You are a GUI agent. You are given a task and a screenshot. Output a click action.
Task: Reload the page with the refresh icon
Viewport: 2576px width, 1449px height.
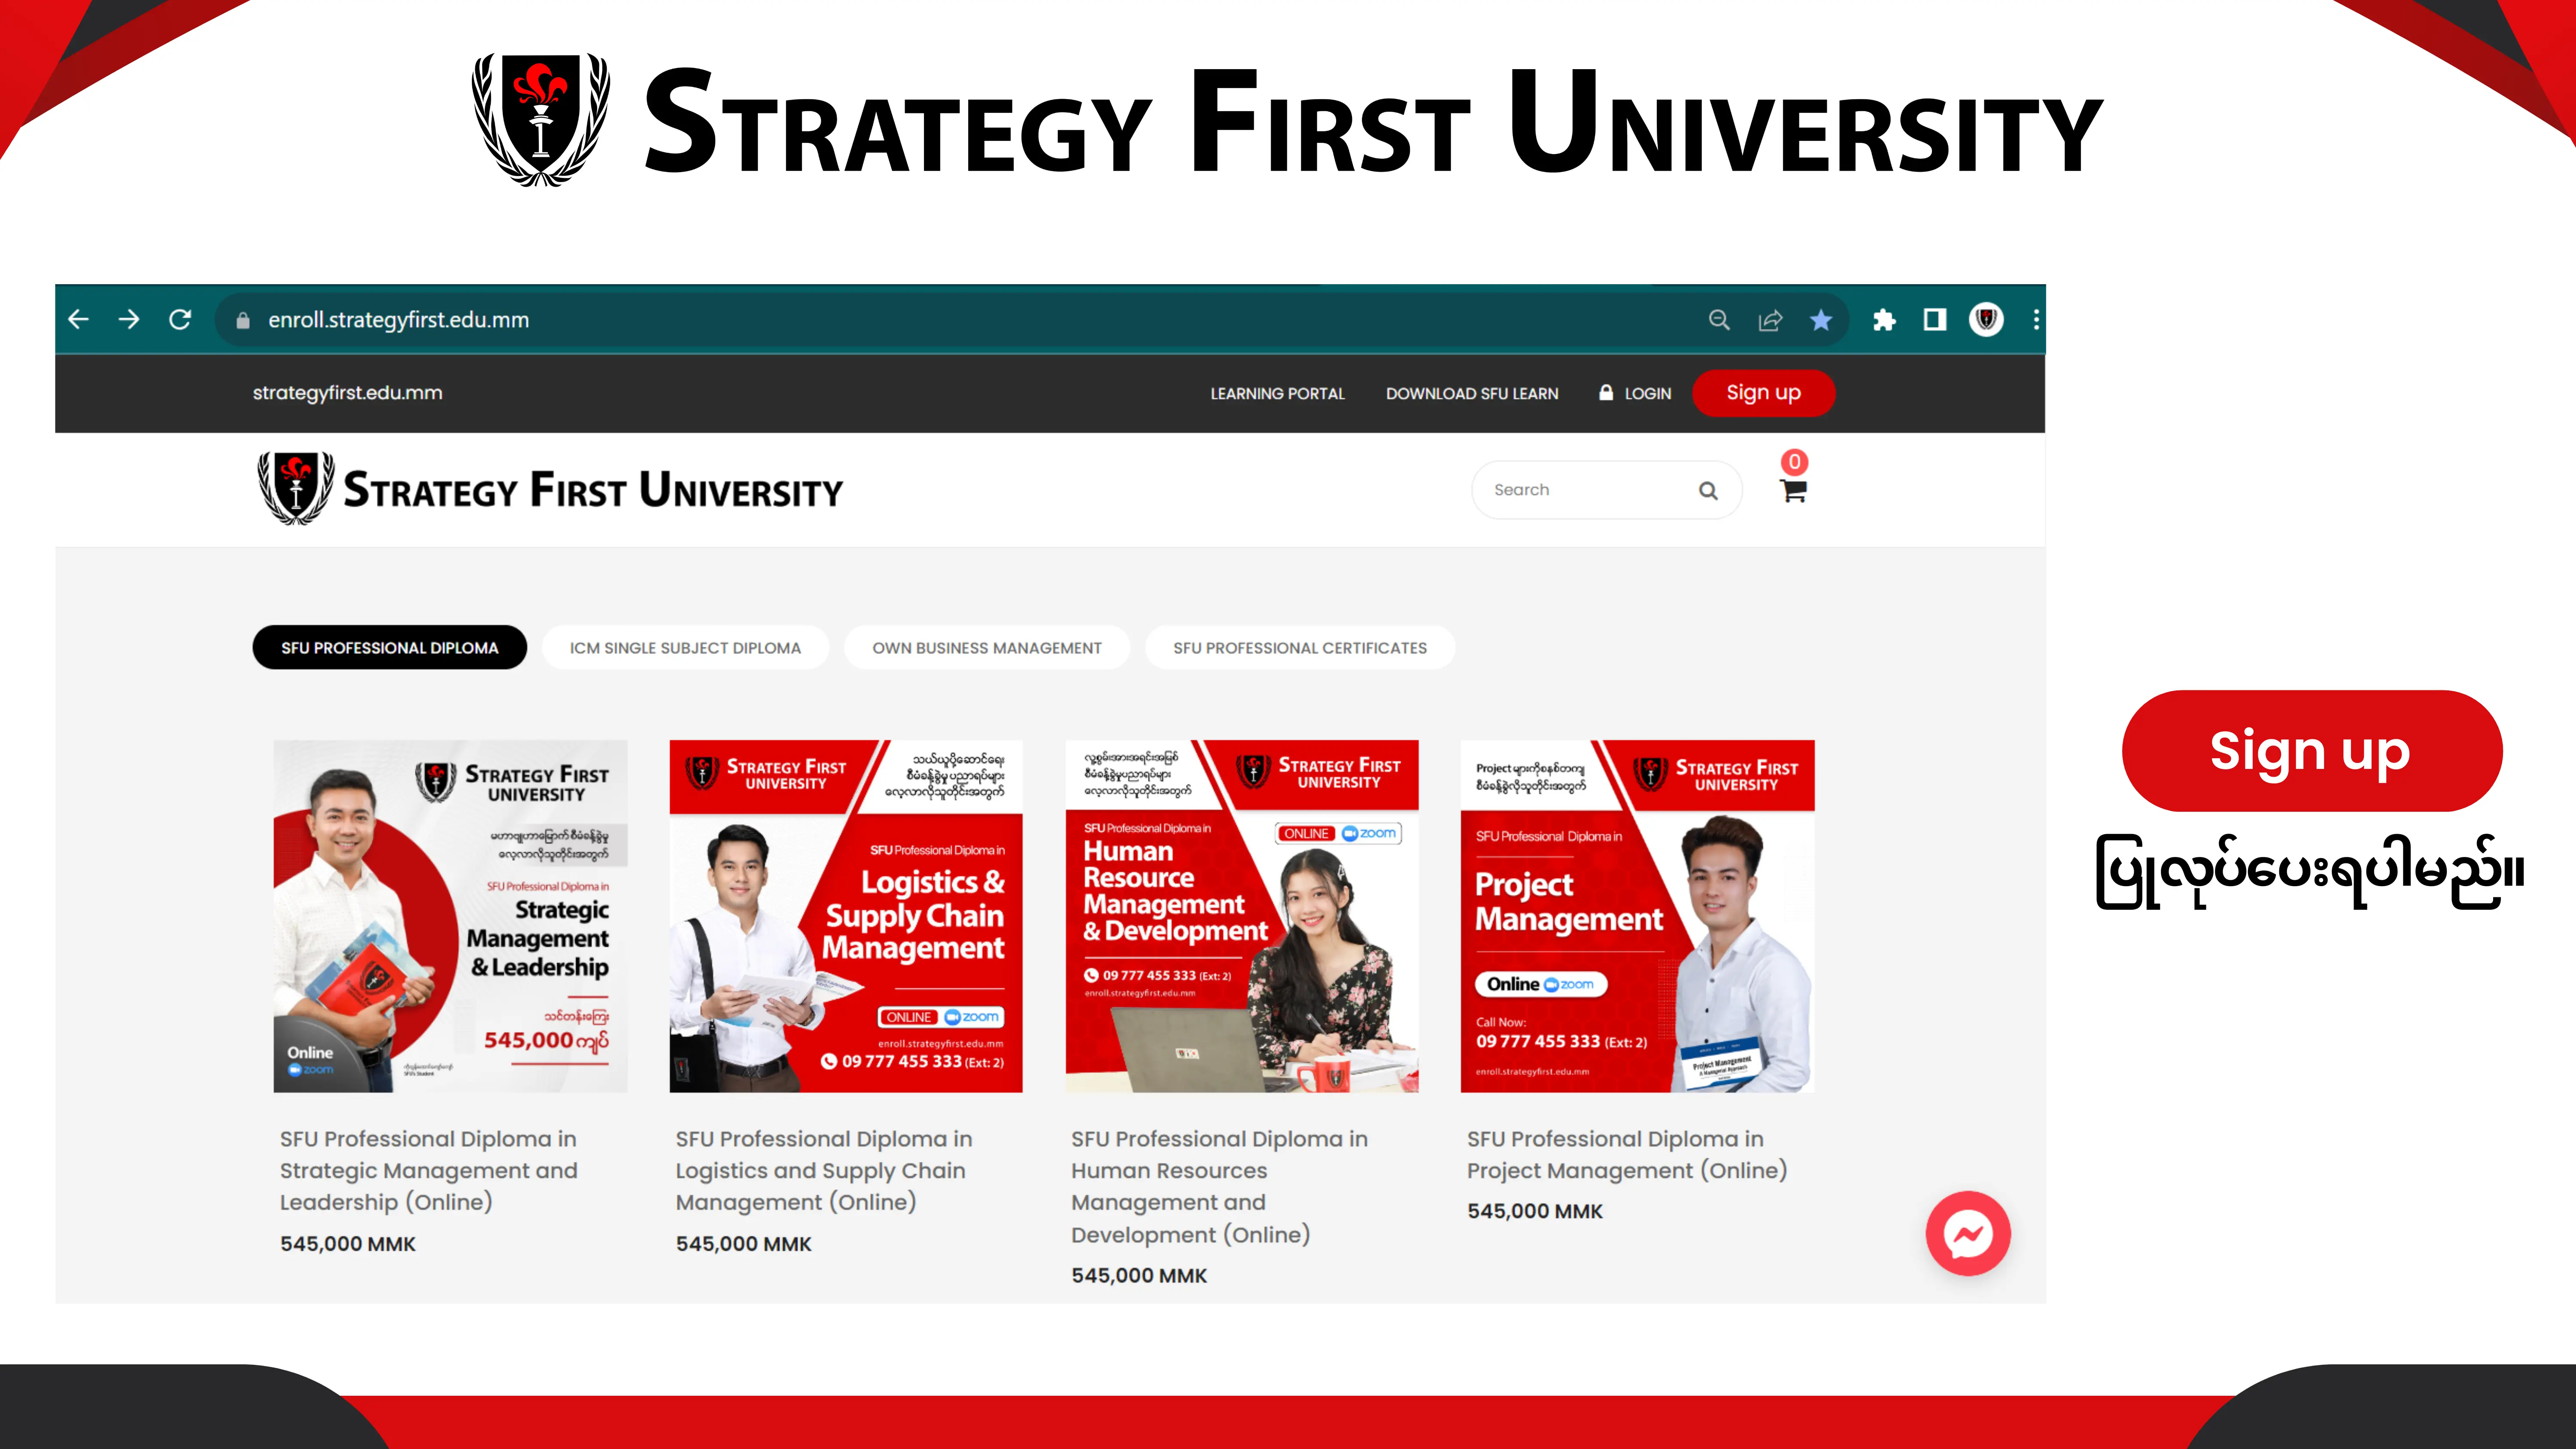point(180,319)
